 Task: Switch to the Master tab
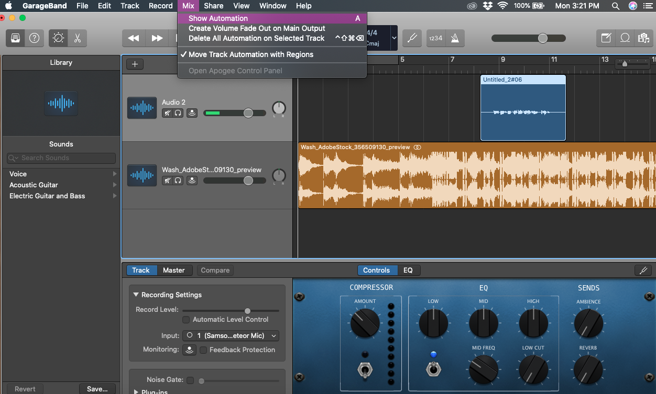coord(173,271)
